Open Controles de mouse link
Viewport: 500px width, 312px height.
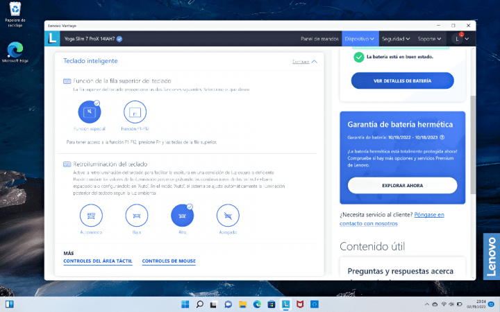click(169, 261)
